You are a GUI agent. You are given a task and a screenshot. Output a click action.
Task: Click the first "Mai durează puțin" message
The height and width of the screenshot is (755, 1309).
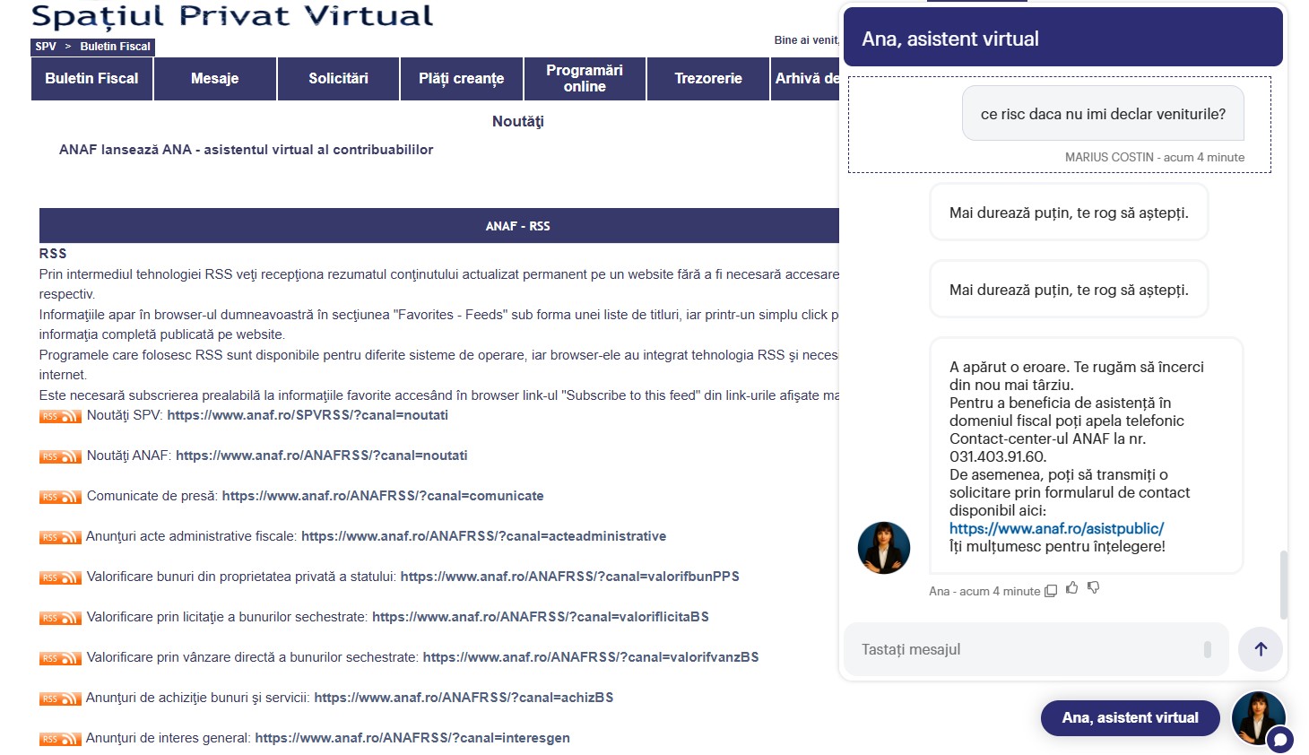click(1069, 213)
